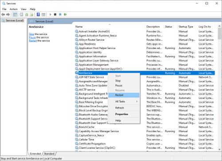The width and height of the screenshot is (222, 161).
Task: Click the Properties toolbar icon
Action: pos(21,14)
